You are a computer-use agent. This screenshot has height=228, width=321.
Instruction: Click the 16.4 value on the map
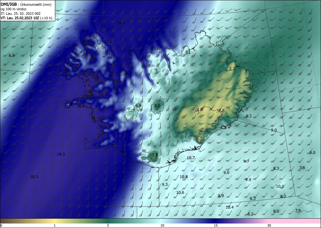tap(121, 23)
